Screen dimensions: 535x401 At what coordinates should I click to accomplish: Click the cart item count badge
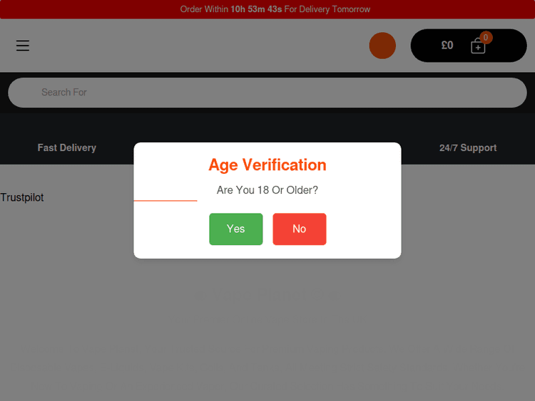tap(486, 37)
